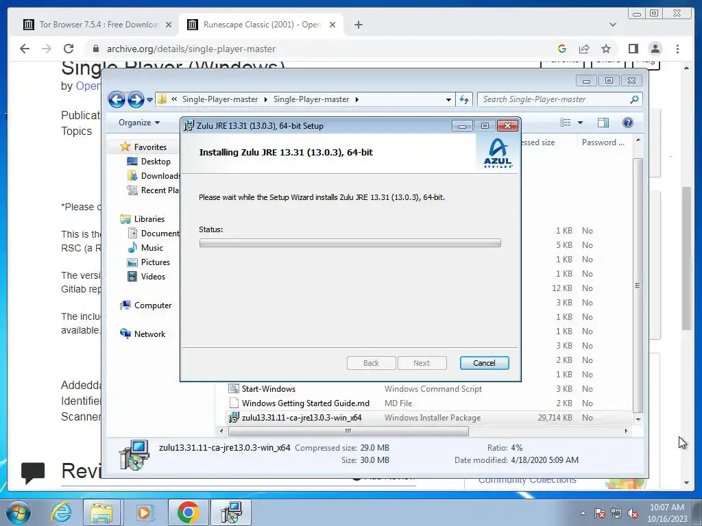This screenshot has width=702, height=526.
Task: Minimize the Zulu JRE Setup dialog
Action: (x=462, y=126)
